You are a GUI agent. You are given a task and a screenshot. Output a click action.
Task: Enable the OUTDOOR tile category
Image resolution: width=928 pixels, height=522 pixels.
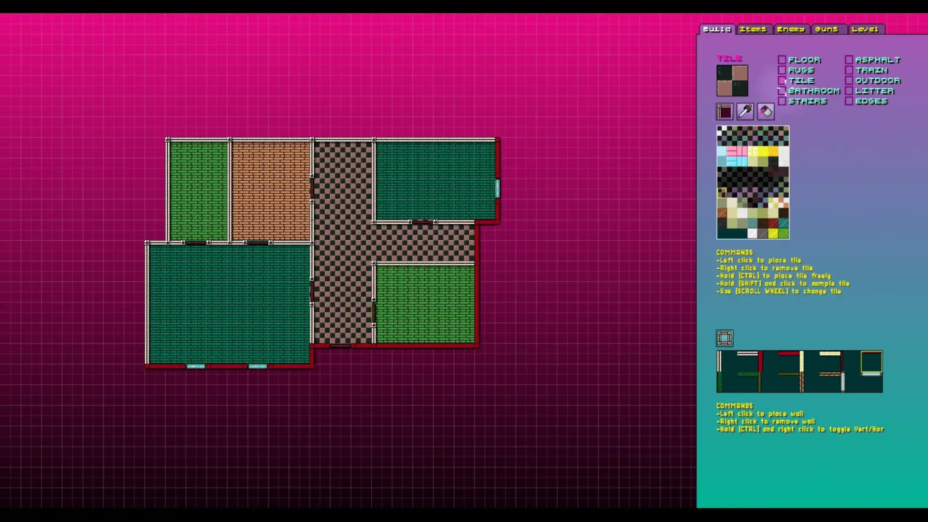pyautogui.click(x=849, y=81)
